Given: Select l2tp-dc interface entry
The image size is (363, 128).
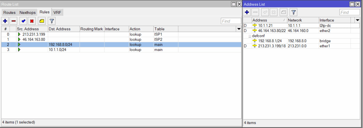Looking at the screenshot, I should click(335, 26).
